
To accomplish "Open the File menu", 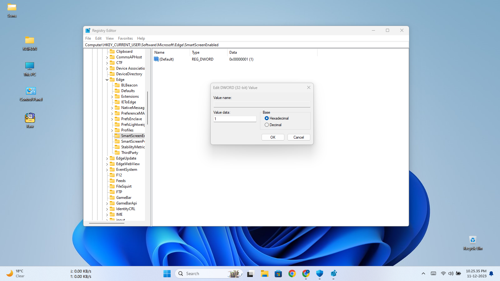I will (88, 38).
